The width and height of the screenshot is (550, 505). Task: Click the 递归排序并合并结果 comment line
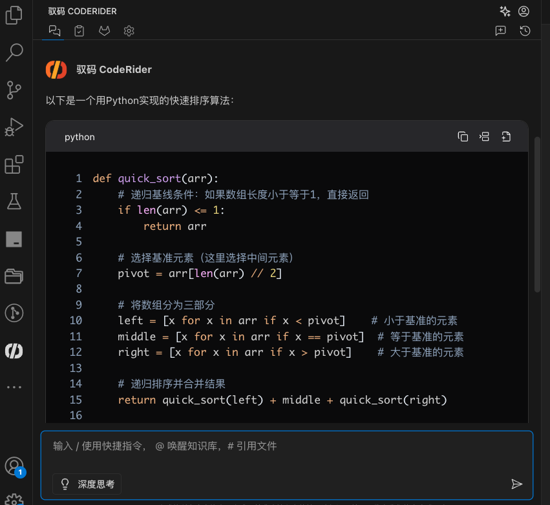[x=171, y=384]
